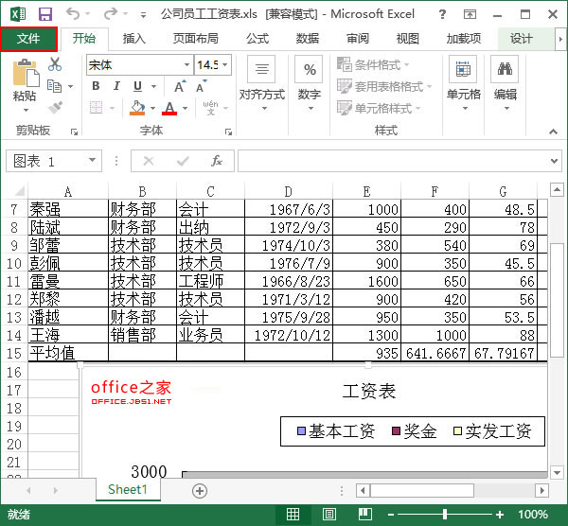Click the Format Painter brush icon
The image size is (568, 526).
55,108
